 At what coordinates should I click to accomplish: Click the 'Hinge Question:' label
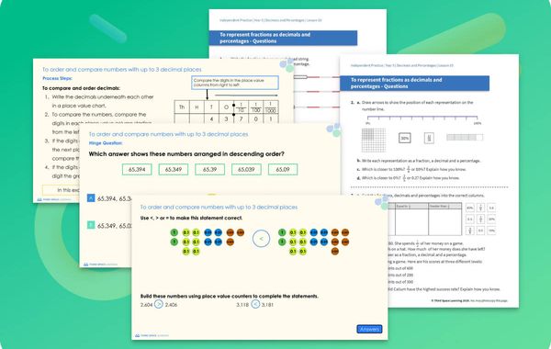pos(106,143)
